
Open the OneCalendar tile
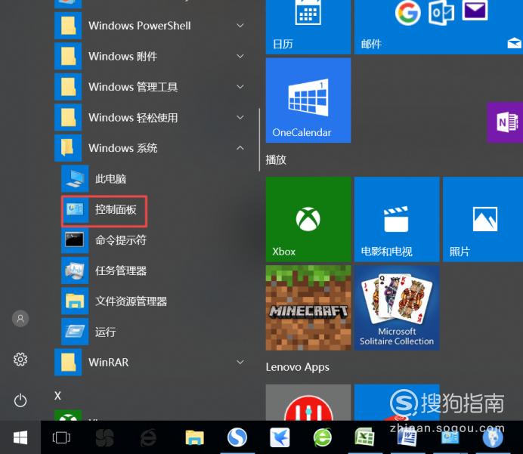point(308,100)
